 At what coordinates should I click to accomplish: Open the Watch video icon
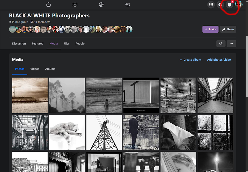coord(75,5)
